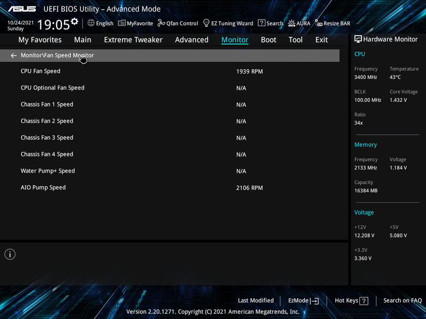Click the Qfan Control fan icon
This screenshot has height=319, width=426.
162,23
